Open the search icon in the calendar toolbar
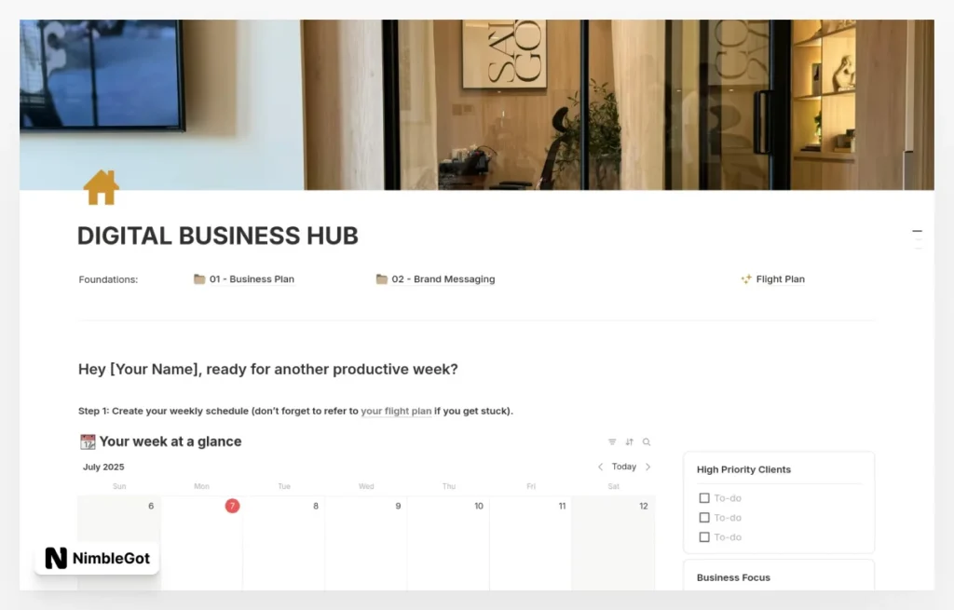 pyautogui.click(x=647, y=441)
